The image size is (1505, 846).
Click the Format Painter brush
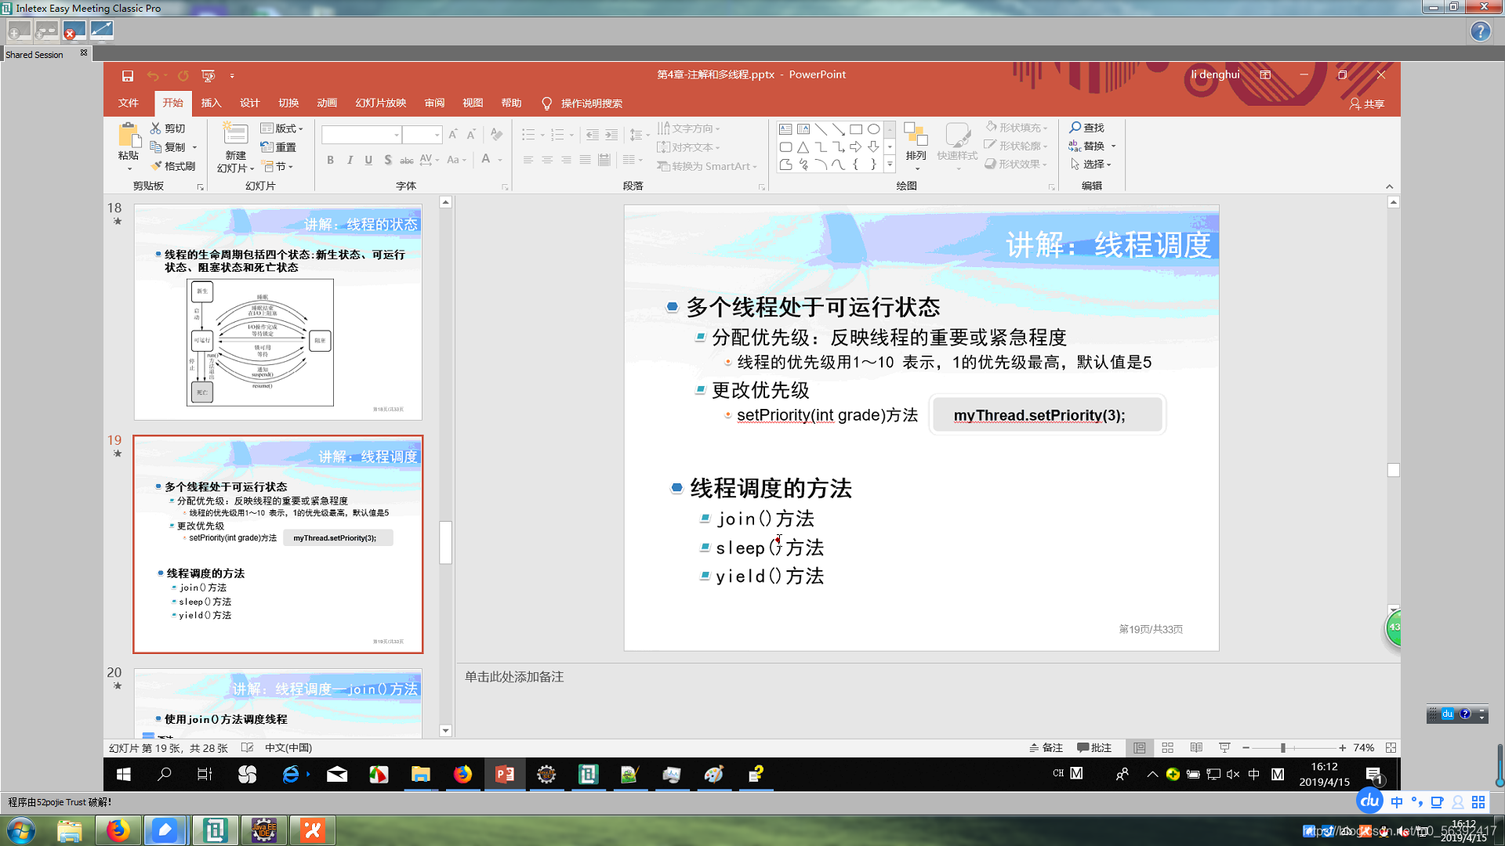156,165
